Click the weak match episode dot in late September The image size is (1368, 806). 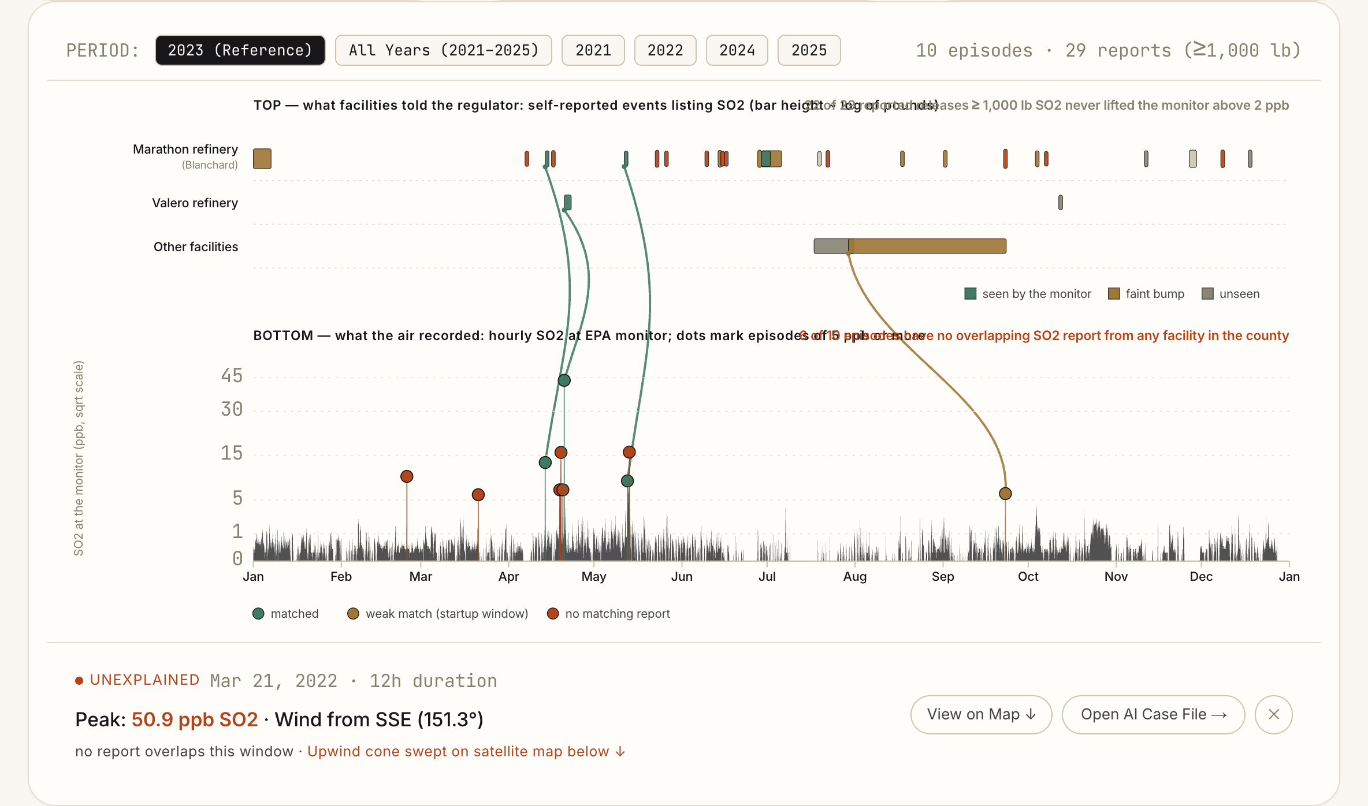click(1005, 494)
